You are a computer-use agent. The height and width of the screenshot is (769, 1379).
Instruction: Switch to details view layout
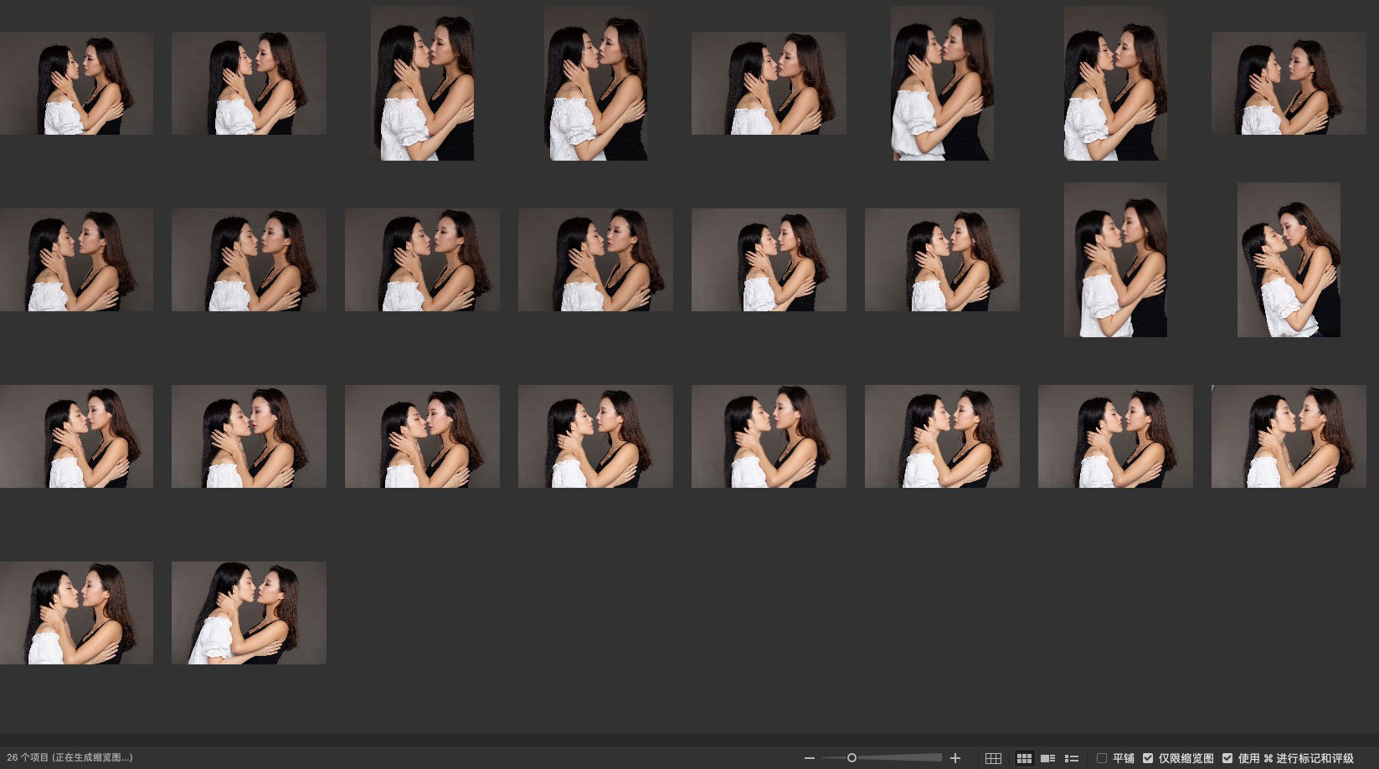1047,758
